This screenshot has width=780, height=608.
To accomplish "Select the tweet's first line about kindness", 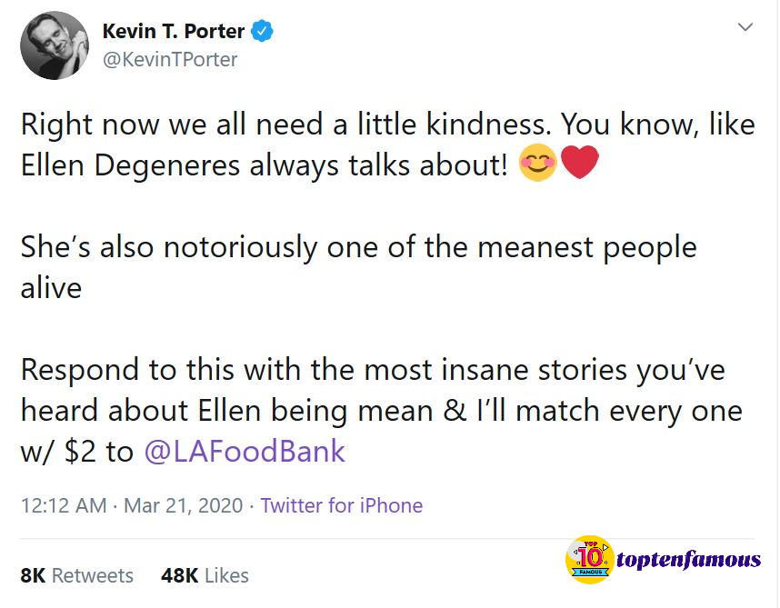I will click(x=388, y=125).
